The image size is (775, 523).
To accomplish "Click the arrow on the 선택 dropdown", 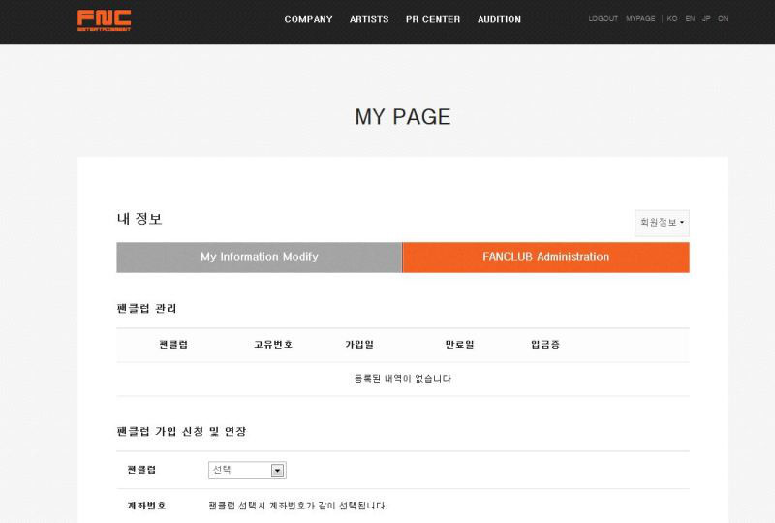I will 277,470.
